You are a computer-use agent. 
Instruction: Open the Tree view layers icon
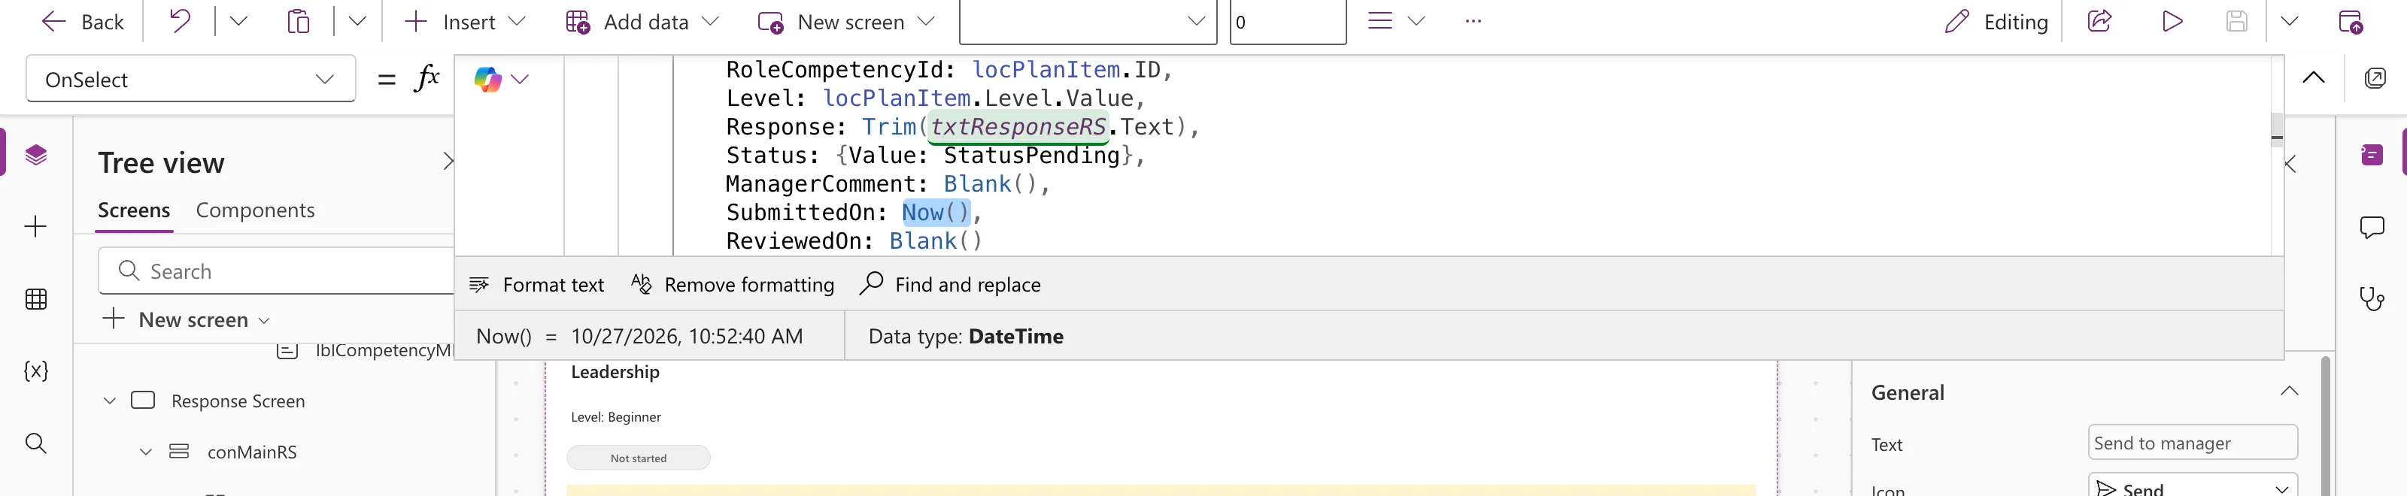[35, 154]
